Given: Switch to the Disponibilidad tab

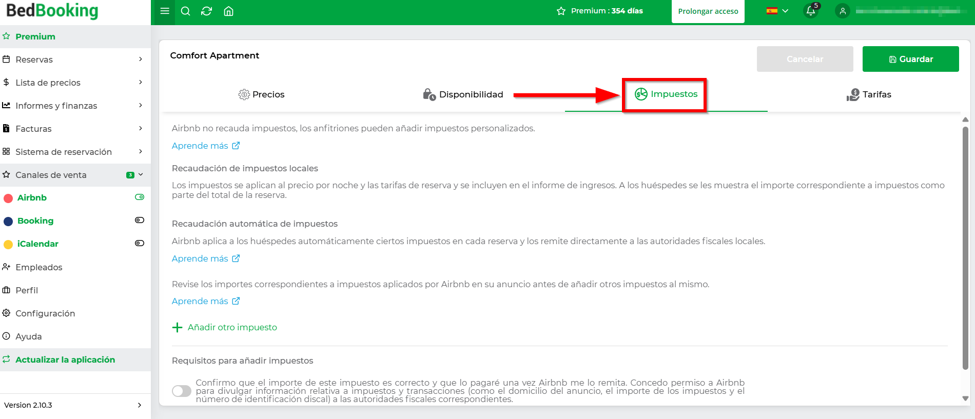Looking at the screenshot, I should (463, 94).
